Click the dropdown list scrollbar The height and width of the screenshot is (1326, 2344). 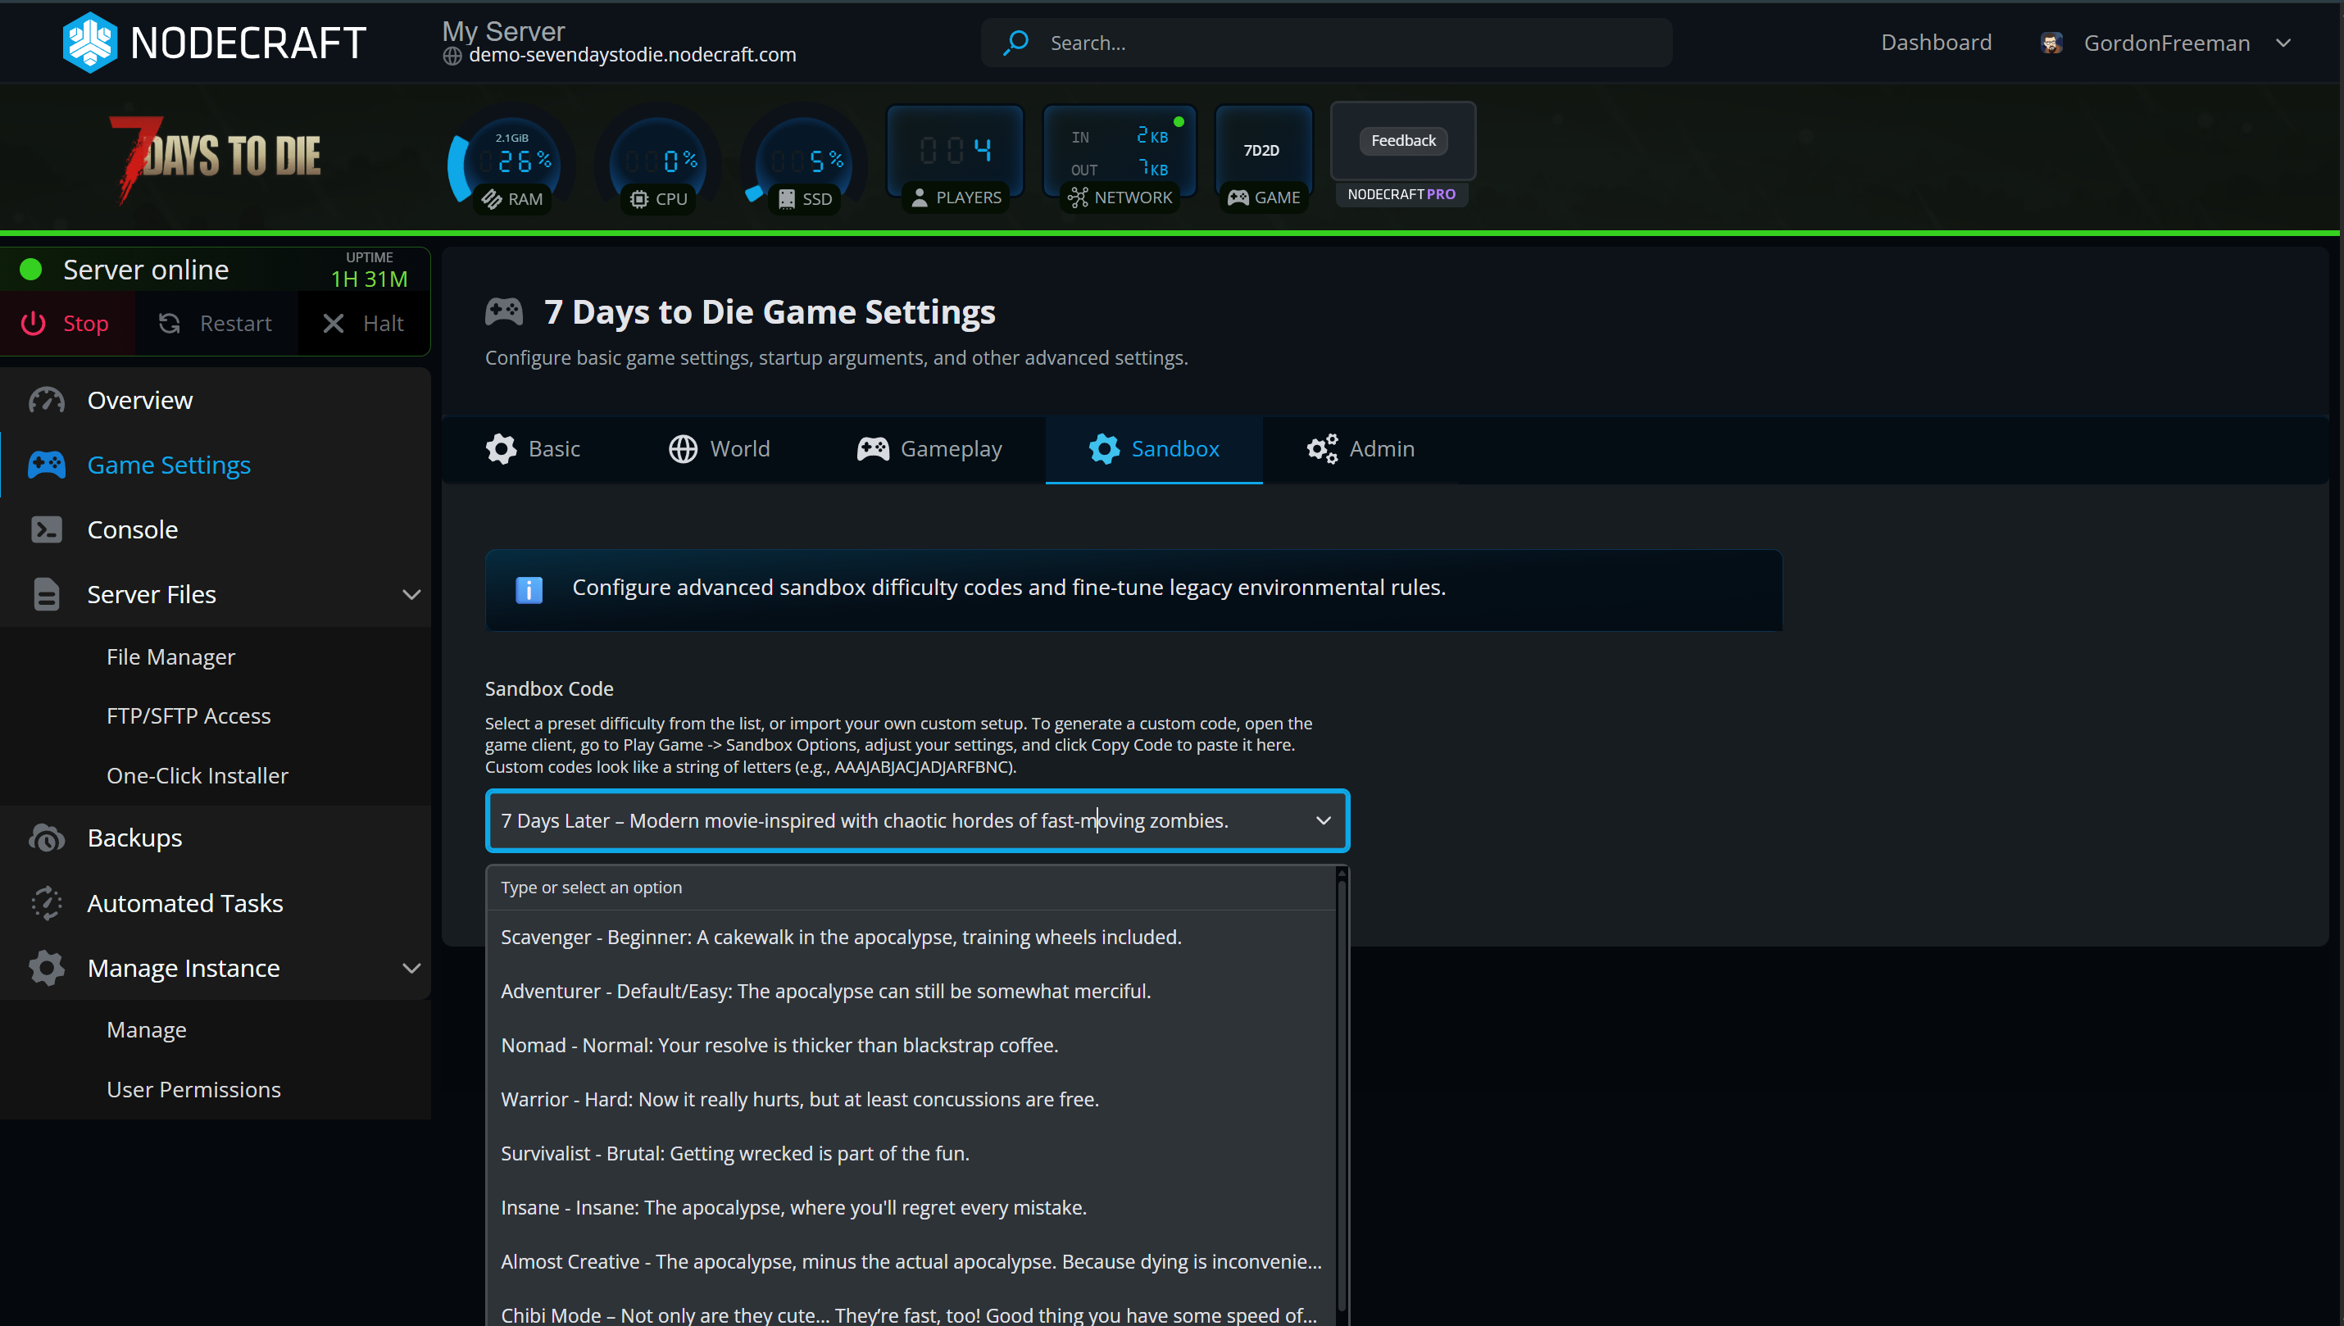pos(1342,1097)
